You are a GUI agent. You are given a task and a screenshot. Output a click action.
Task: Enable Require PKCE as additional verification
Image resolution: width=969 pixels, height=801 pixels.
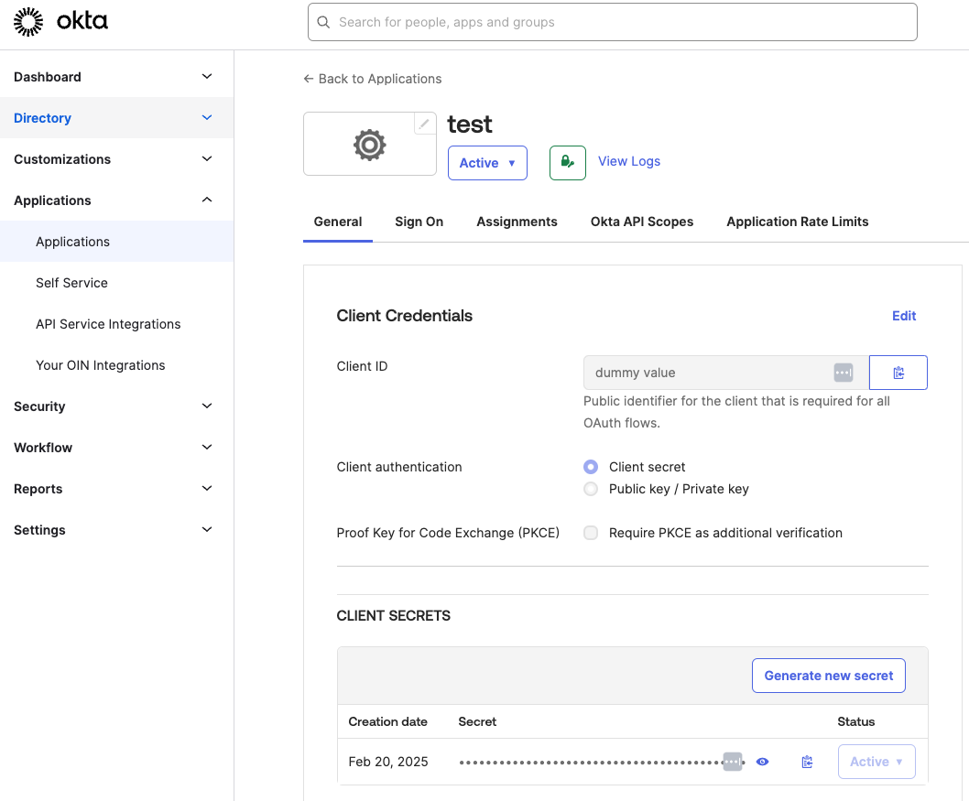591,533
